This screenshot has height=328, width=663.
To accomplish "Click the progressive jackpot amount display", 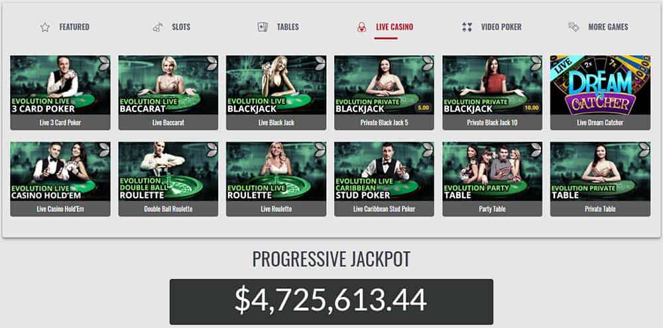I will point(331,301).
